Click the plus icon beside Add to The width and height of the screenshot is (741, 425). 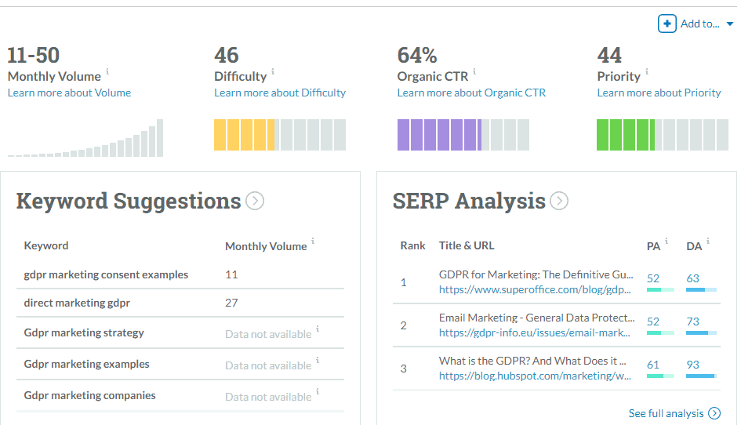pyautogui.click(x=667, y=24)
